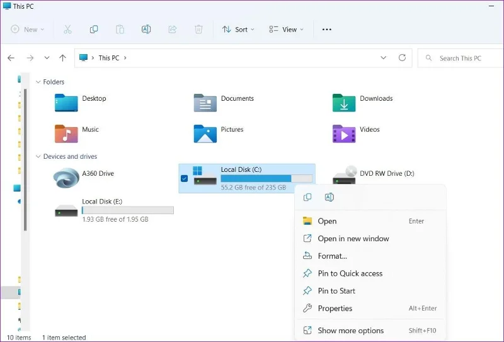
Task: Collapse the Folders group
Action: pos(38,82)
